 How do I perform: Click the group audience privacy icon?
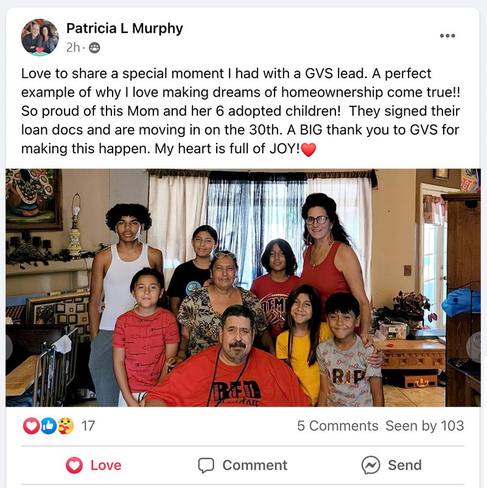[x=94, y=48]
